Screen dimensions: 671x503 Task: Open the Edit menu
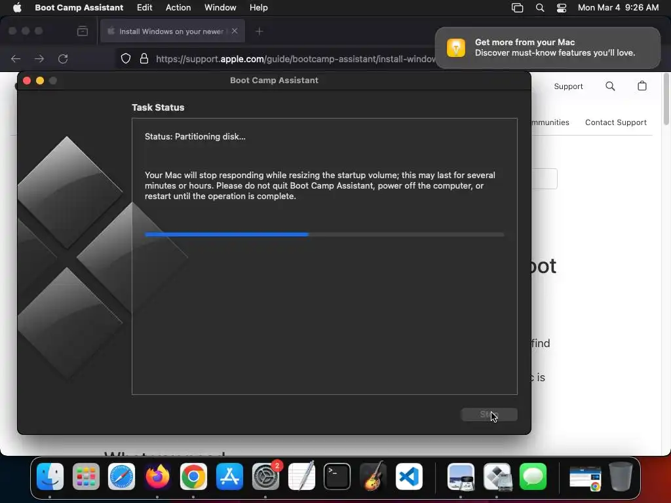tap(144, 8)
